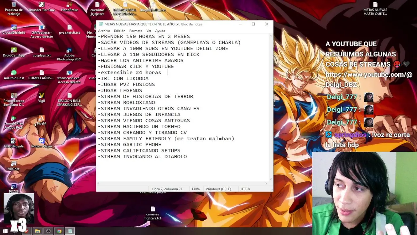Open the AirDroid Cast desktop shortcut

click(x=14, y=75)
